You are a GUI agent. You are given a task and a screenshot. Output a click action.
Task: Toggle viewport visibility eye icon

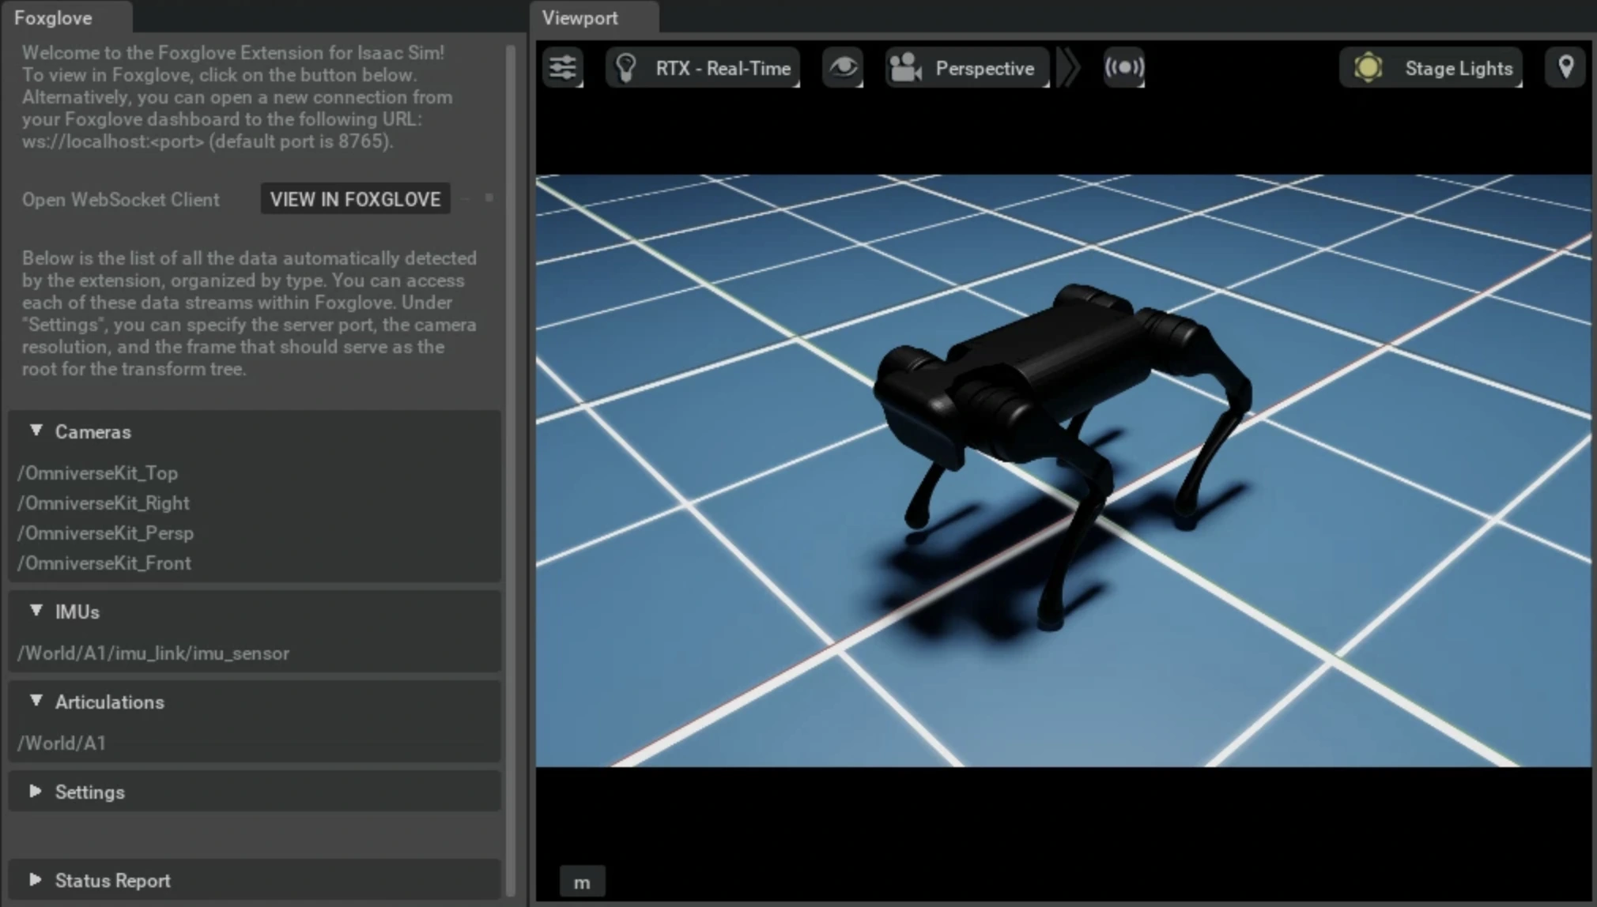(843, 68)
